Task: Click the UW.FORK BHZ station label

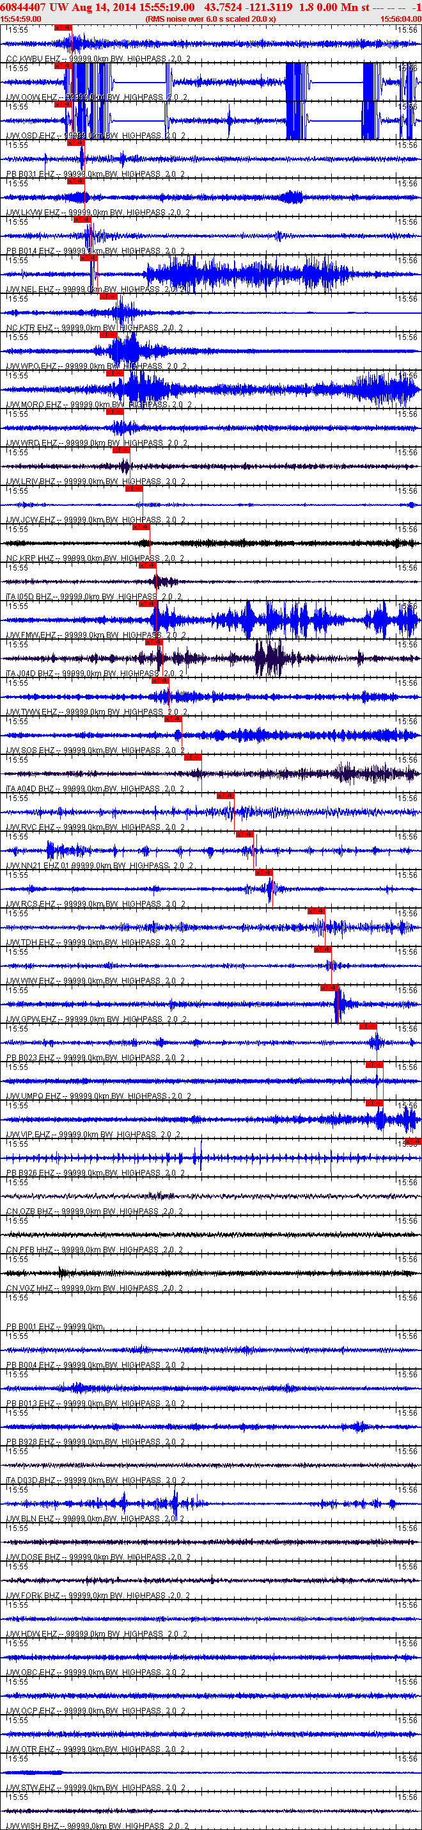Action: click(x=98, y=1595)
